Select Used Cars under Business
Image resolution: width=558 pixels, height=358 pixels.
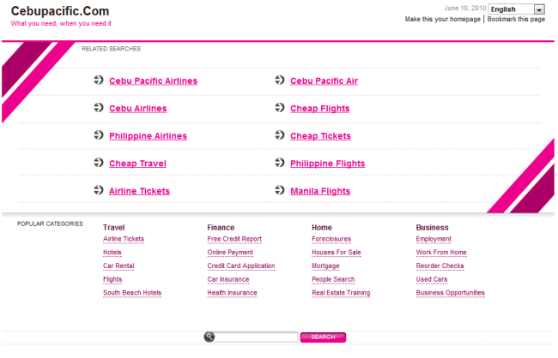point(431,279)
